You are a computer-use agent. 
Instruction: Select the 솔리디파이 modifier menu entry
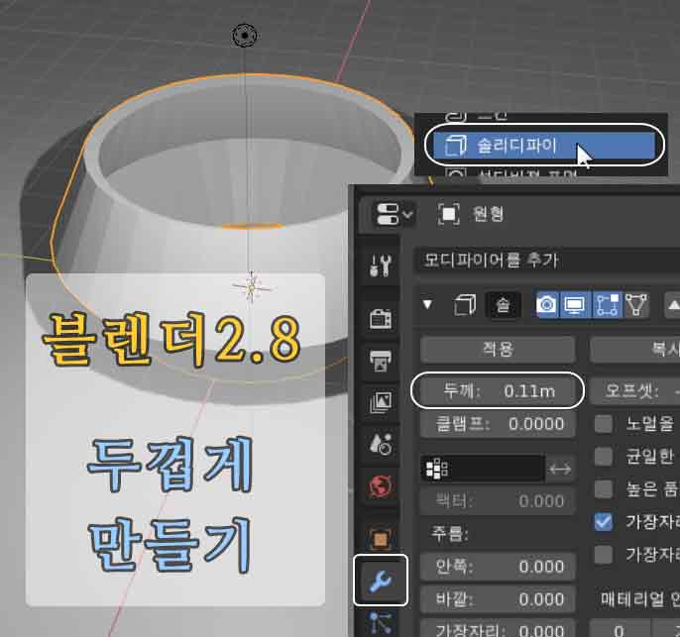(544, 146)
